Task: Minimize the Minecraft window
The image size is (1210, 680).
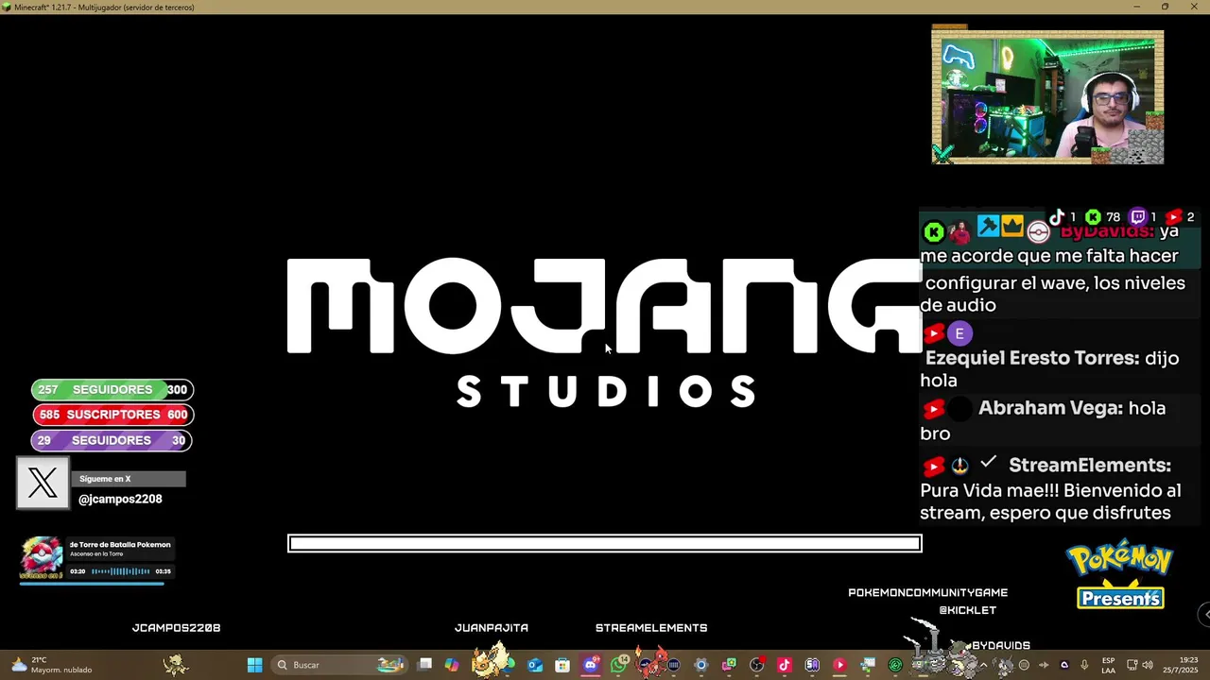Action: point(1137,7)
